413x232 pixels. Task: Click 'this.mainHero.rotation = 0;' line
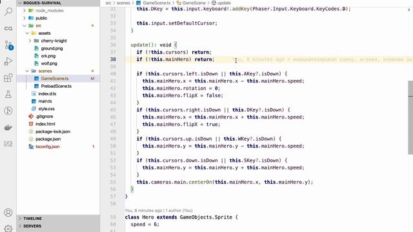click(181, 88)
